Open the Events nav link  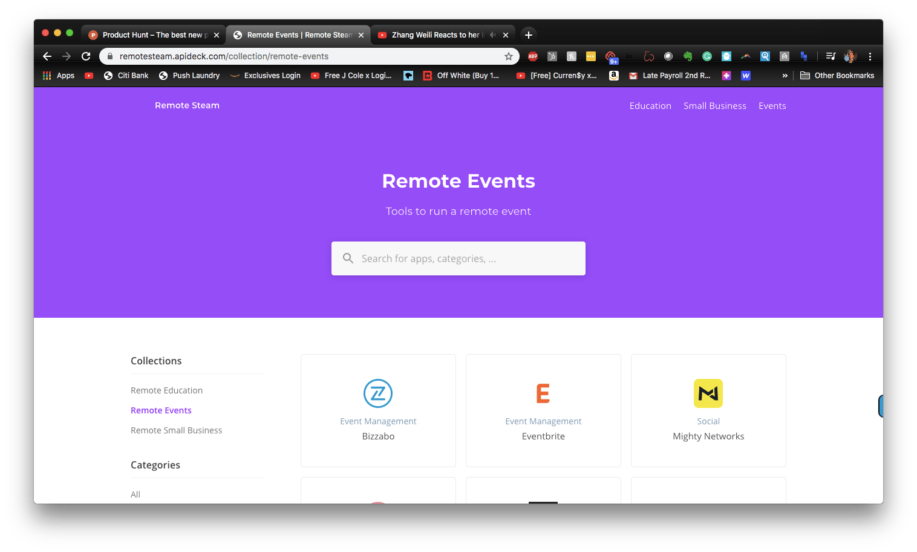click(772, 106)
